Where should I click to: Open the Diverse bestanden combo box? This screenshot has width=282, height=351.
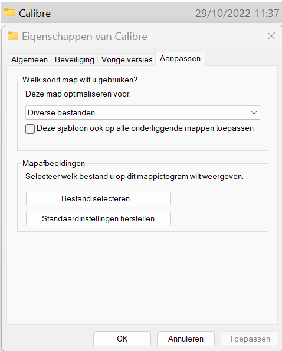[143, 112]
